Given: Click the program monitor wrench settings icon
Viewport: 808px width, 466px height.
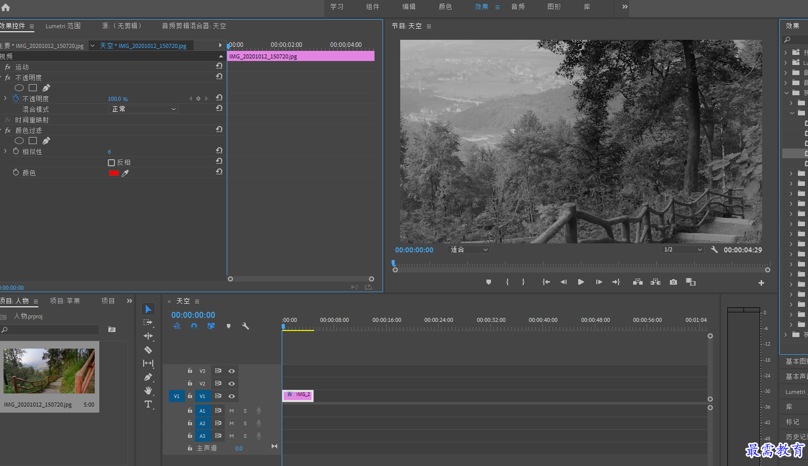Looking at the screenshot, I should [714, 249].
